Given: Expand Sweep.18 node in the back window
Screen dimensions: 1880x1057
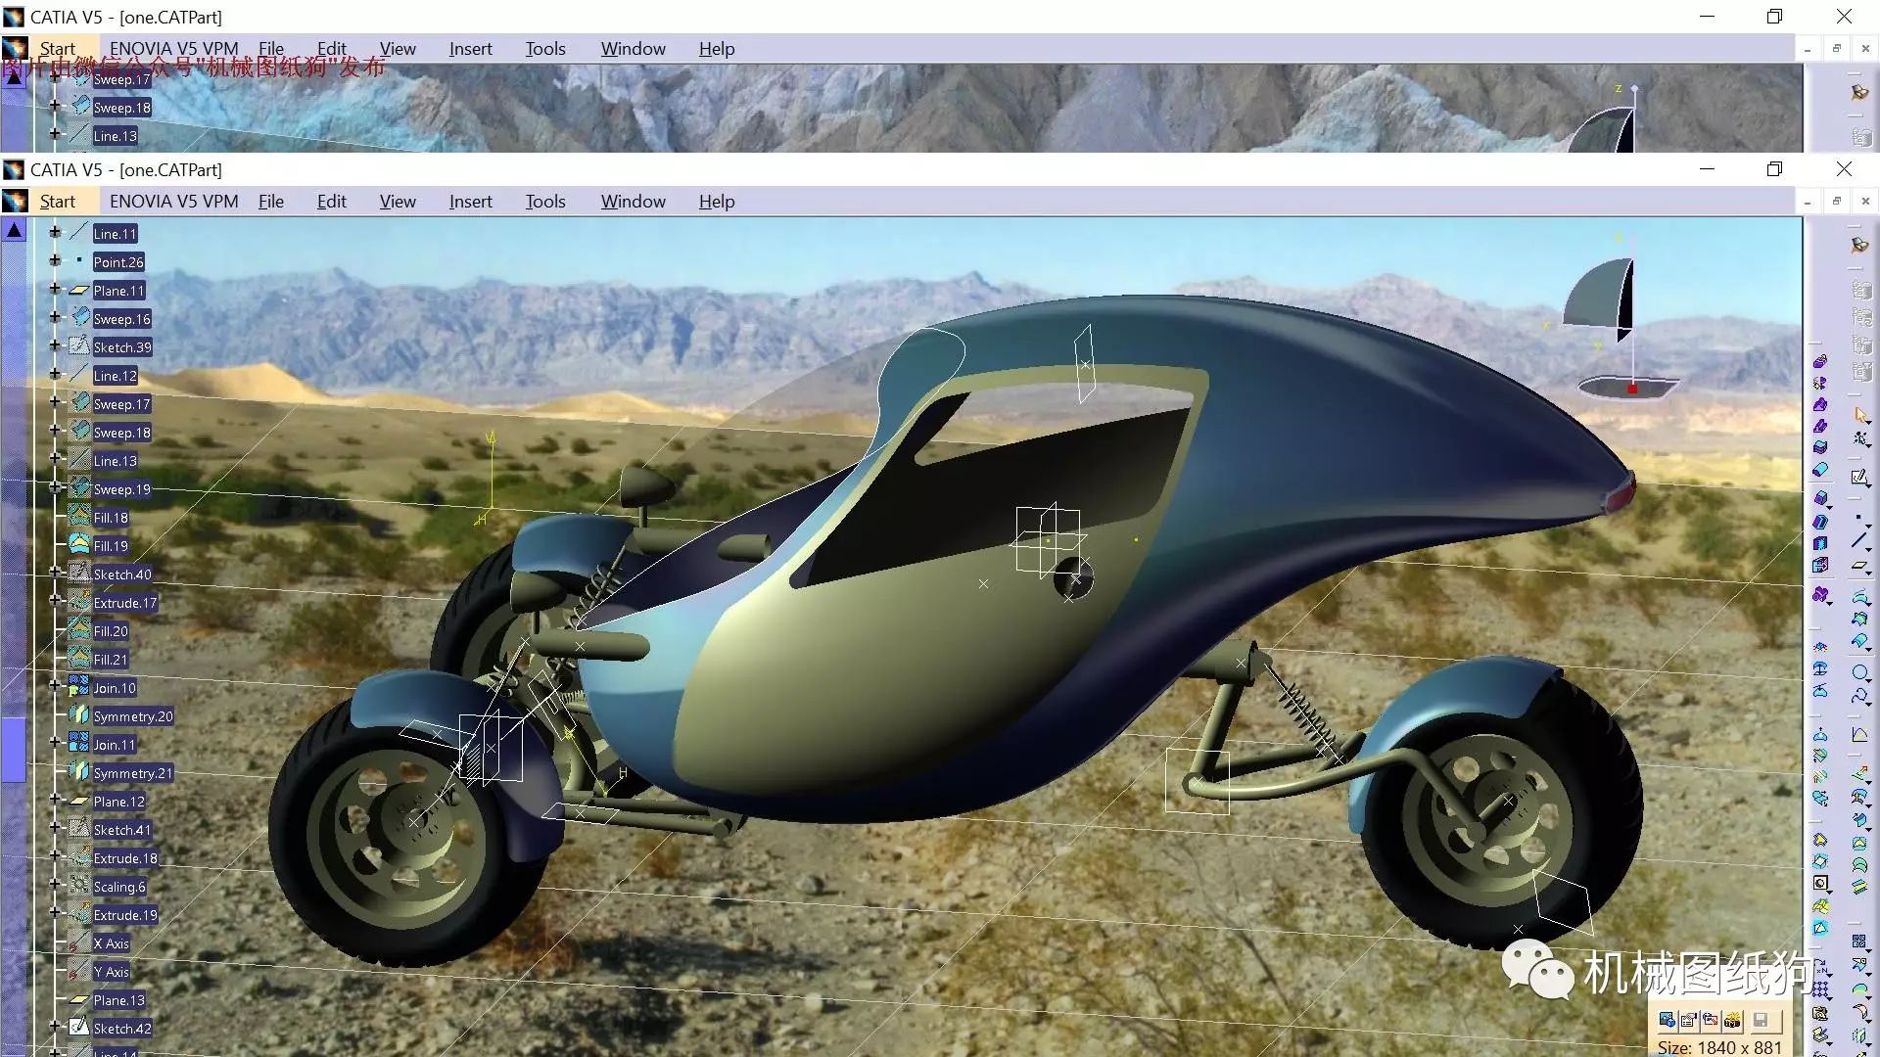Looking at the screenshot, I should point(55,107).
